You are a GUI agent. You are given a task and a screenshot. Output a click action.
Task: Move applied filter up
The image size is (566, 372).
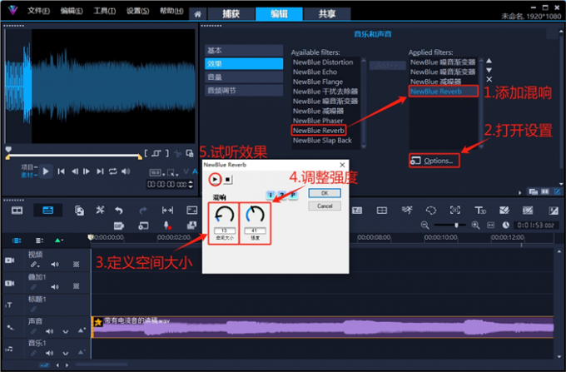[x=489, y=61]
